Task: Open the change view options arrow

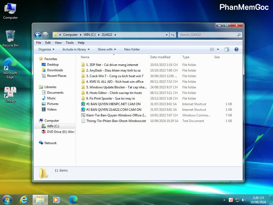Action: (x=218, y=49)
